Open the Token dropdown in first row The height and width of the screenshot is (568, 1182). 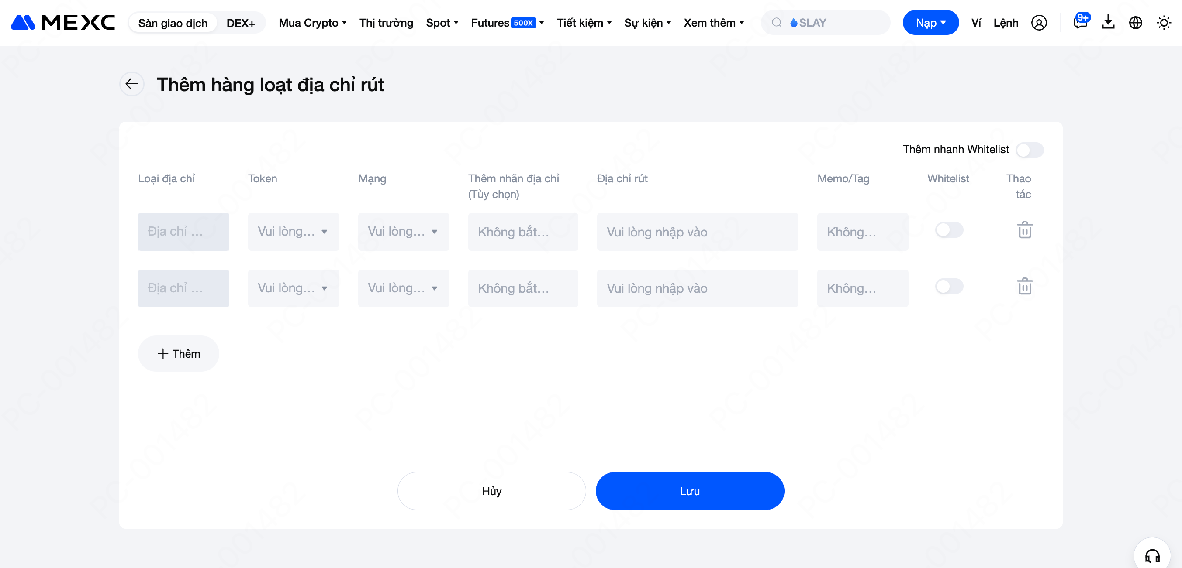(293, 232)
